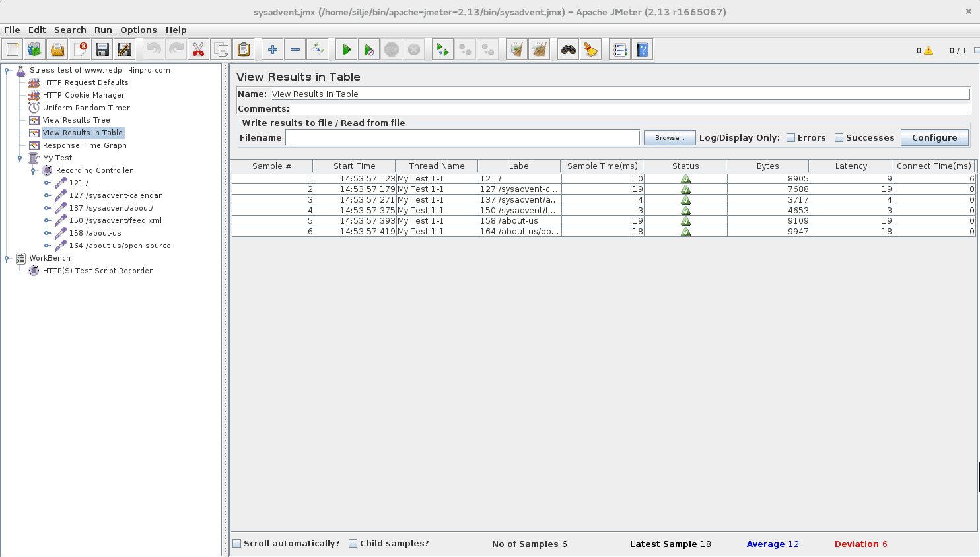Open the Options menu
This screenshot has width=980, height=557.
[139, 30]
